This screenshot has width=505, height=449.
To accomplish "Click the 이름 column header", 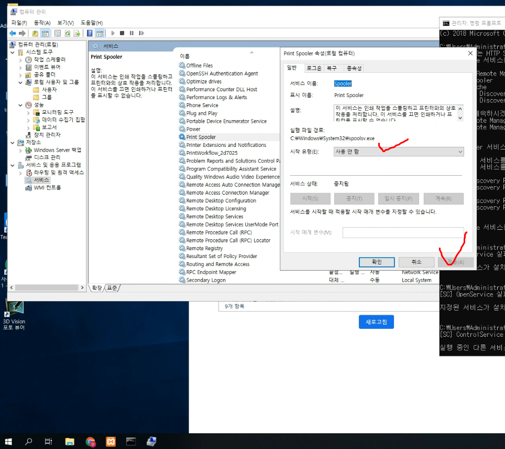I will pos(184,56).
